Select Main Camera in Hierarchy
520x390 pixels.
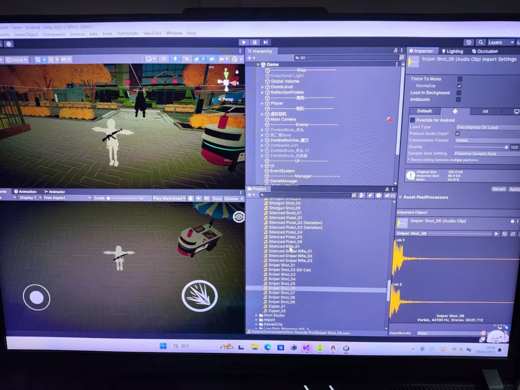(283, 119)
